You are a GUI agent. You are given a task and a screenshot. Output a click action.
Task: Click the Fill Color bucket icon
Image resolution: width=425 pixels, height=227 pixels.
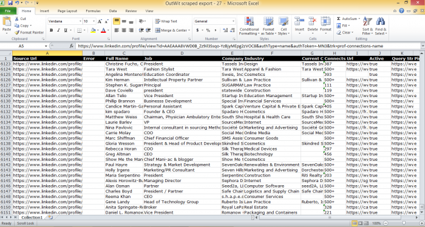pos(93,30)
